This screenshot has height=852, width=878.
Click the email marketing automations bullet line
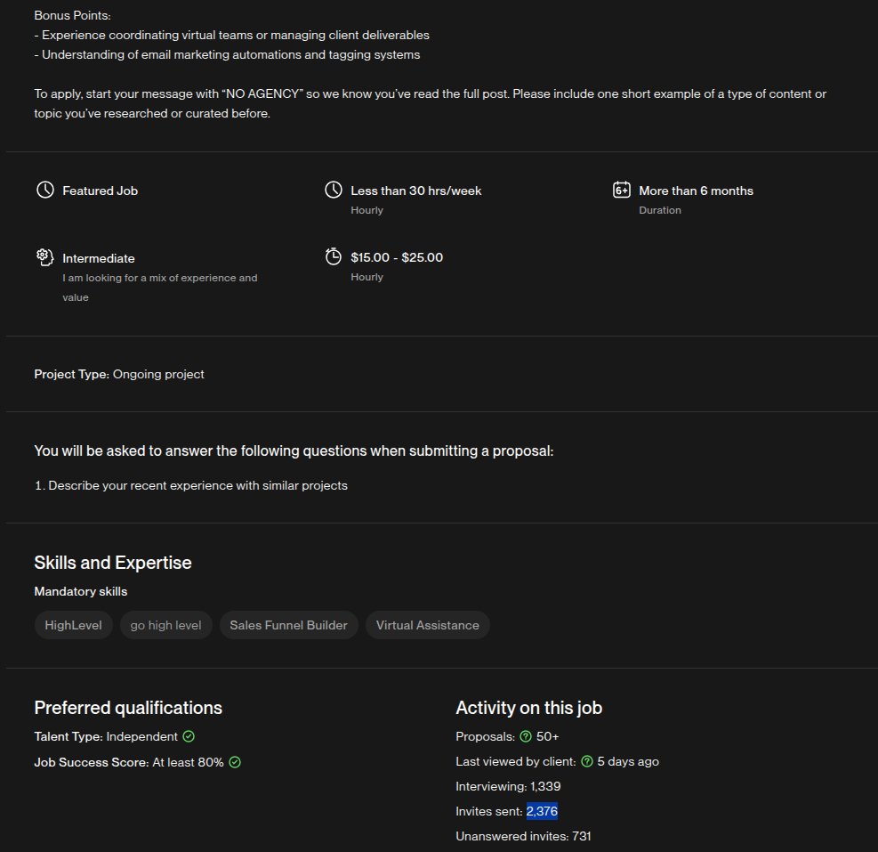pyautogui.click(x=227, y=54)
